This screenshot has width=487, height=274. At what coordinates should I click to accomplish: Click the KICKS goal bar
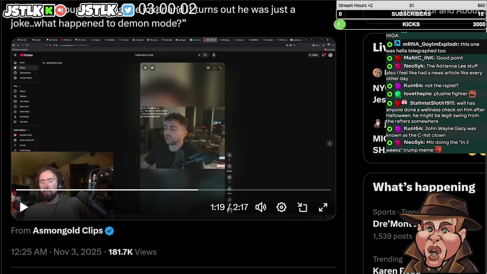(x=410, y=24)
